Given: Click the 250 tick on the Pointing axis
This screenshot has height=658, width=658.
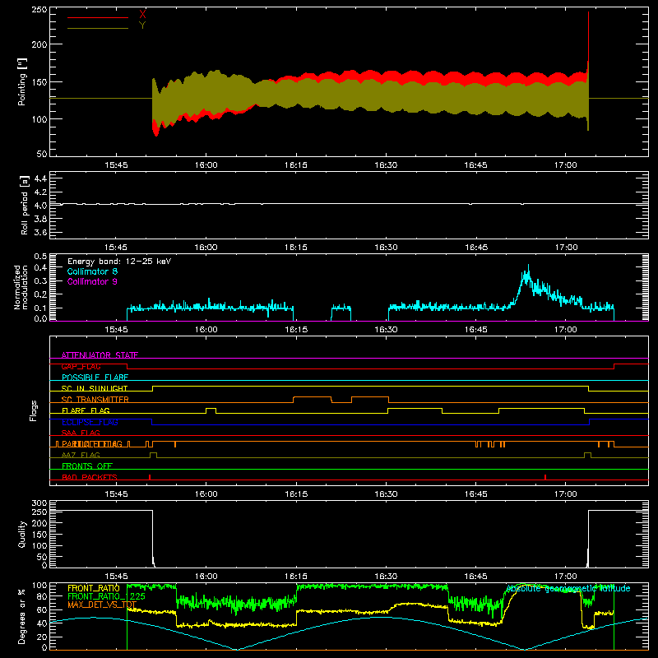Looking at the screenshot, I should click(39, 10).
